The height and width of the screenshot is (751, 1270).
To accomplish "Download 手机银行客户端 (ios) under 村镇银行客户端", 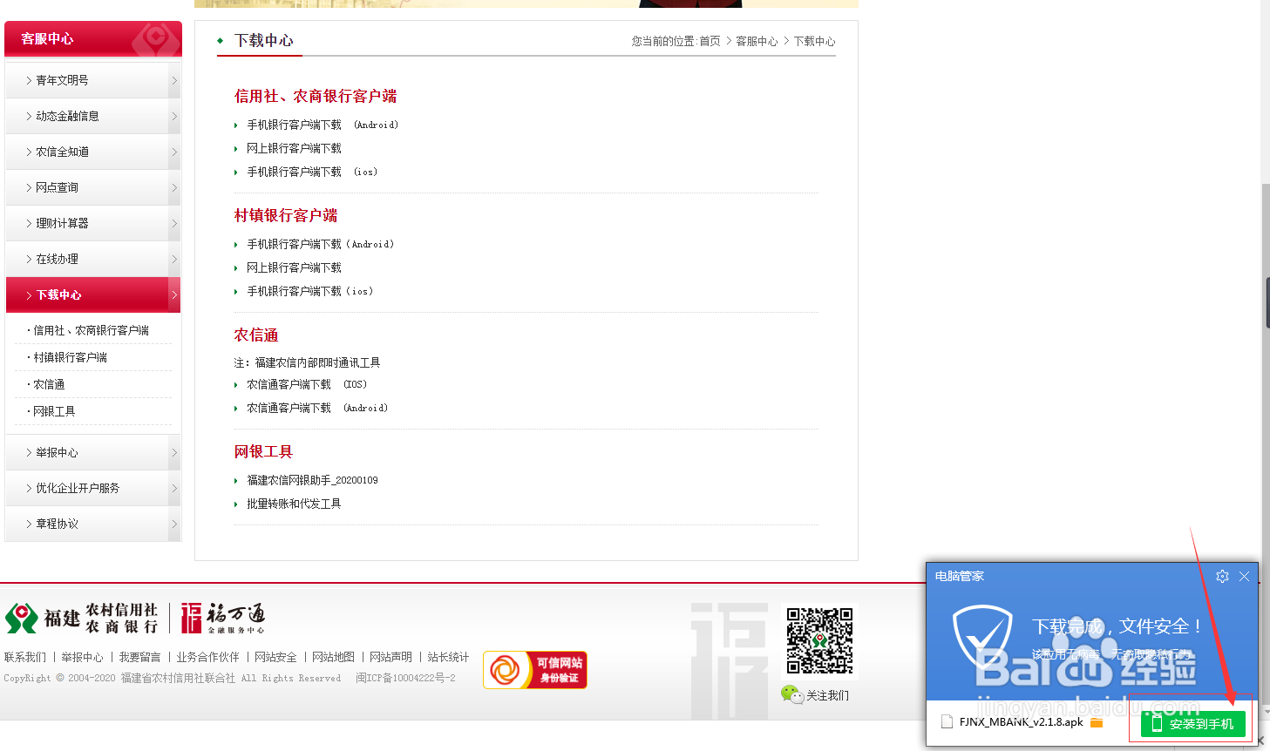I will pos(310,291).
